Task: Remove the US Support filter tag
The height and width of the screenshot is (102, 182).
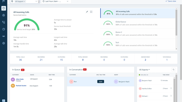Action: [x=24, y=1]
